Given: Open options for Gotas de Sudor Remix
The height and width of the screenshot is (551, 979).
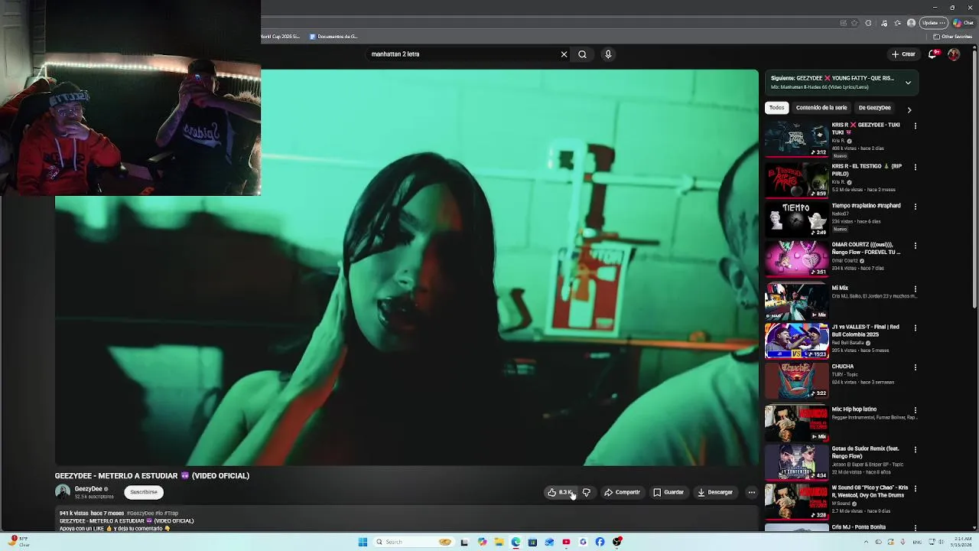Looking at the screenshot, I should point(916,450).
